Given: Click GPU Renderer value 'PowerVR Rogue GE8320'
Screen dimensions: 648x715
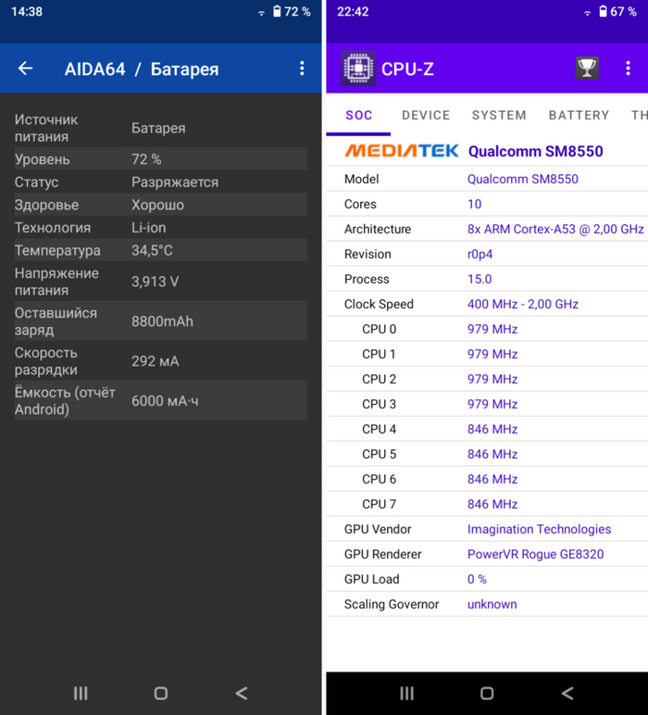Looking at the screenshot, I should coord(535,554).
